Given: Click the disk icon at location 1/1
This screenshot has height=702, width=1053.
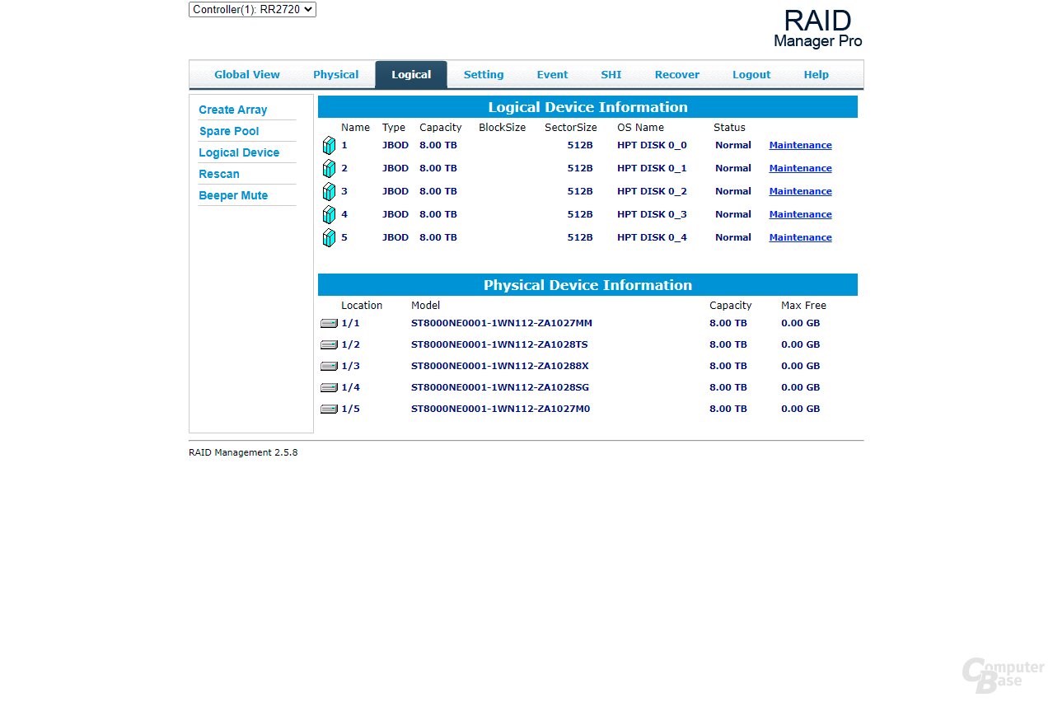Looking at the screenshot, I should pos(329,324).
